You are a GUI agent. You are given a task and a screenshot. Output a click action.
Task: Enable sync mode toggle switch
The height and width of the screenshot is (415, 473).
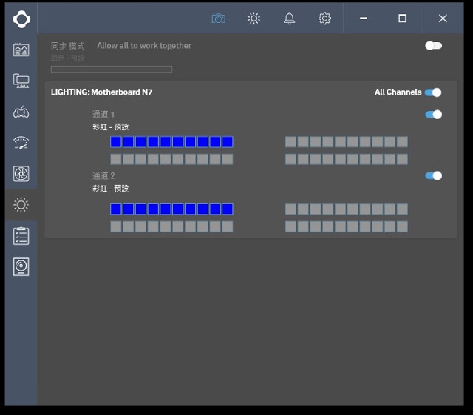(434, 46)
